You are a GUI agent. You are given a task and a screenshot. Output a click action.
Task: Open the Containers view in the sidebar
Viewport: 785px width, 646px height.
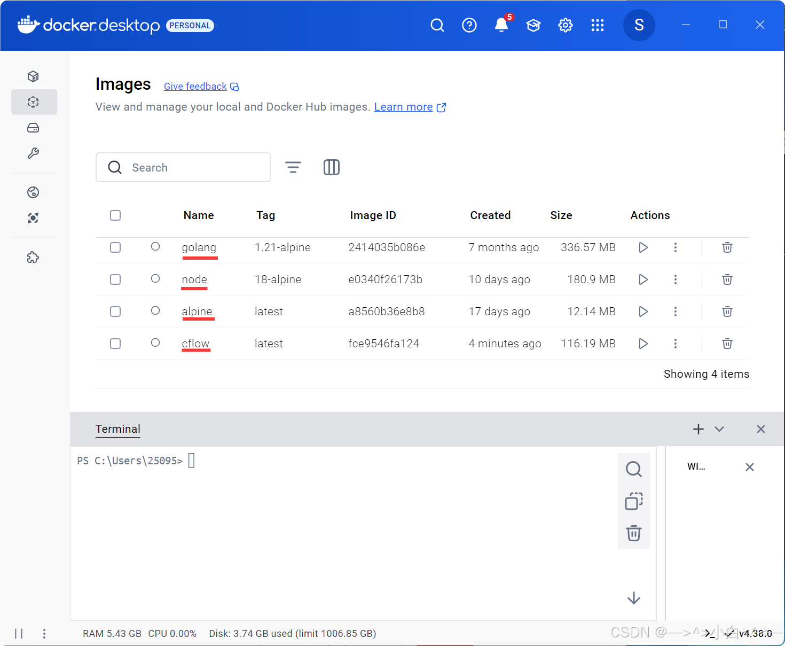coord(33,76)
